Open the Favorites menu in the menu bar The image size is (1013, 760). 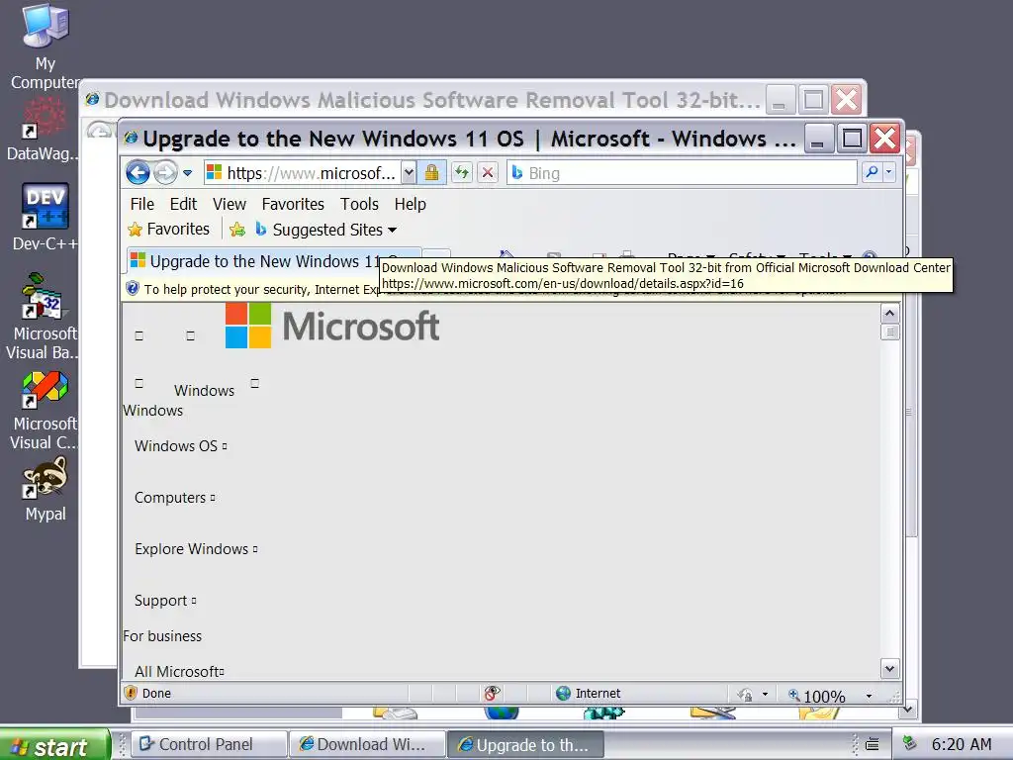click(293, 204)
